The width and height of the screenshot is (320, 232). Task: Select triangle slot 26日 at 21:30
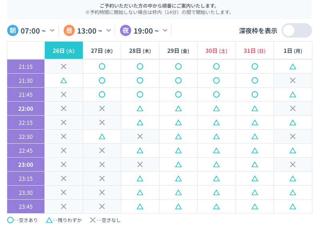[x=64, y=80]
